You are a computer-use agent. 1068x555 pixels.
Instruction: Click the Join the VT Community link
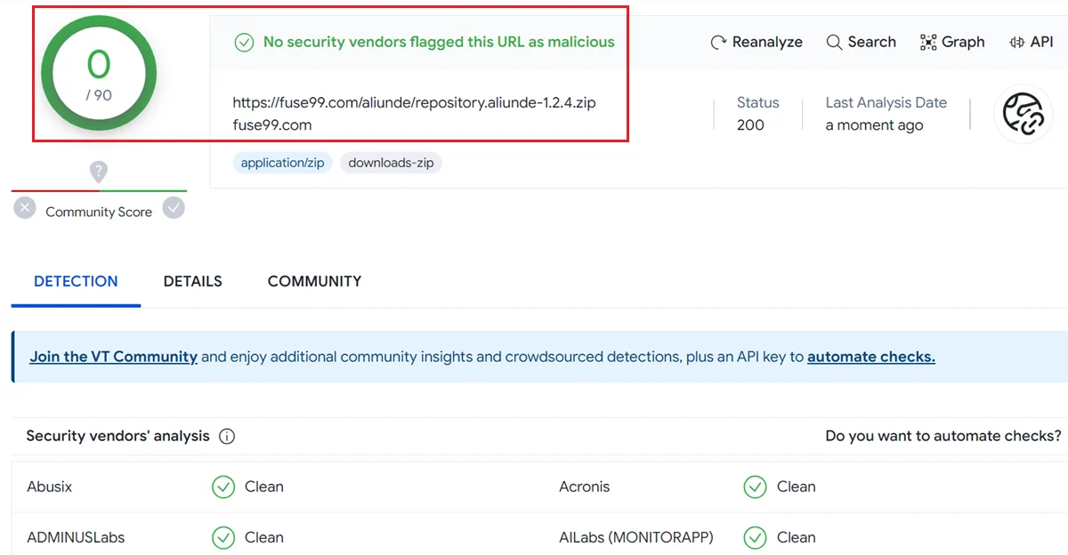[113, 357]
